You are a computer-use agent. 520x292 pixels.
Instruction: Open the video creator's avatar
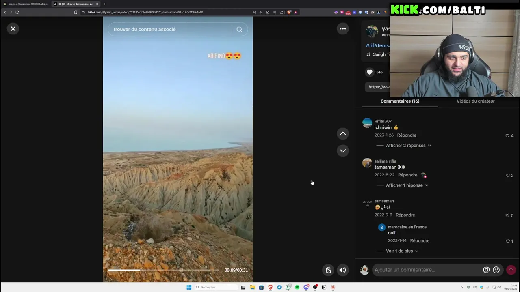pyautogui.click(x=372, y=31)
